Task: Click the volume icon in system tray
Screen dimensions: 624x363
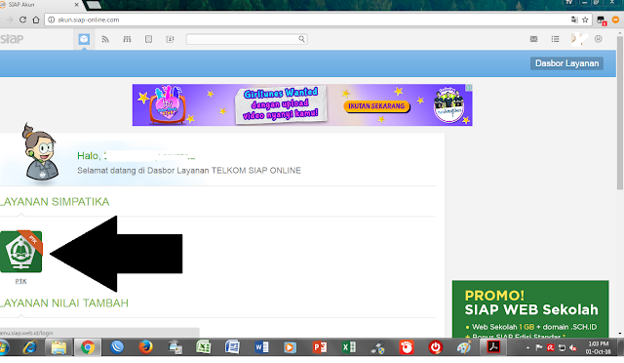Action: click(x=572, y=347)
